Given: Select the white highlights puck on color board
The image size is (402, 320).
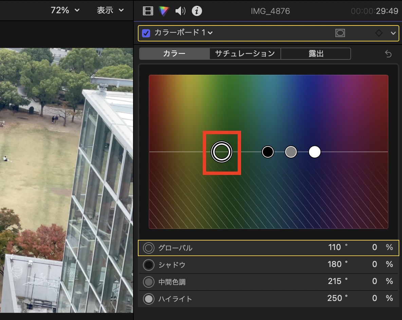Looking at the screenshot, I should pyautogui.click(x=315, y=152).
